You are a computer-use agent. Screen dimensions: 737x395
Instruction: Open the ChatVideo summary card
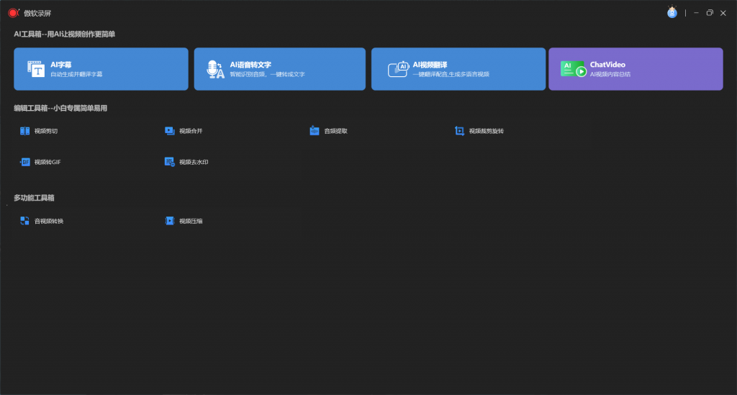[x=636, y=69]
